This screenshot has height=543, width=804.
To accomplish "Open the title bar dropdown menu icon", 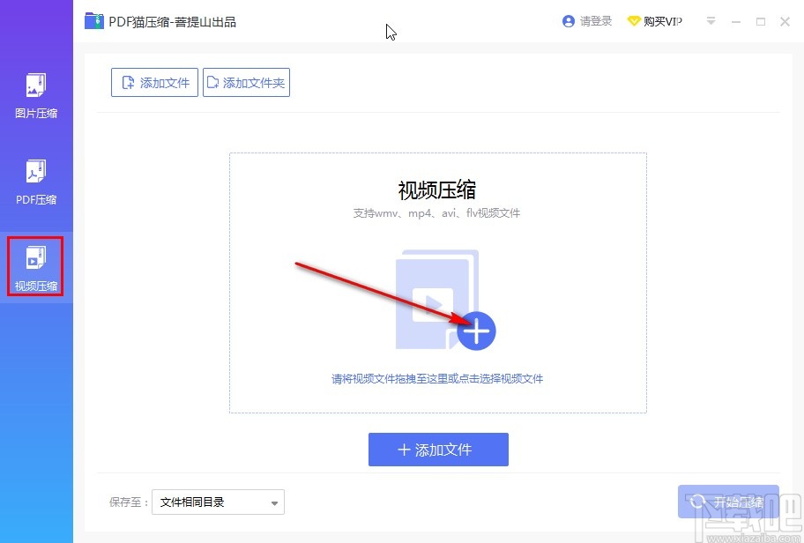I will (711, 21).
